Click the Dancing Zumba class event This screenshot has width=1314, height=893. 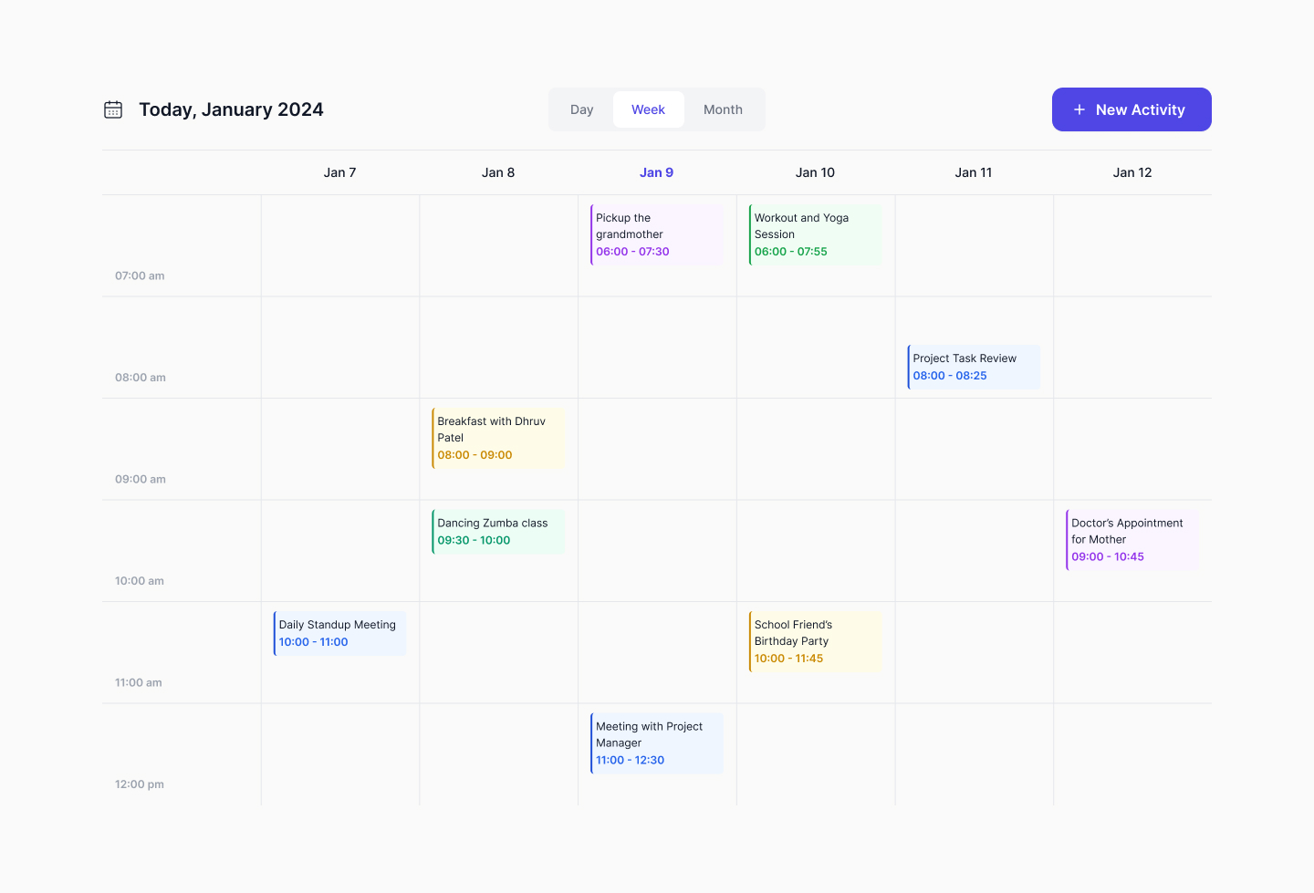[x=498, y=532]
